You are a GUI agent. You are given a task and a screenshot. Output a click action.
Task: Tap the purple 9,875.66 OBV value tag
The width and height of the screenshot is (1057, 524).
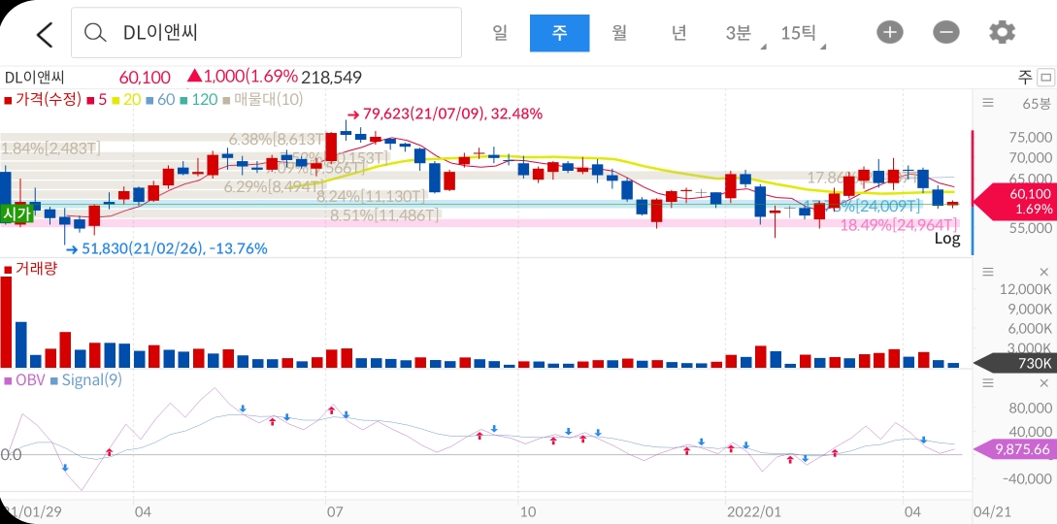click(1015, 450)
